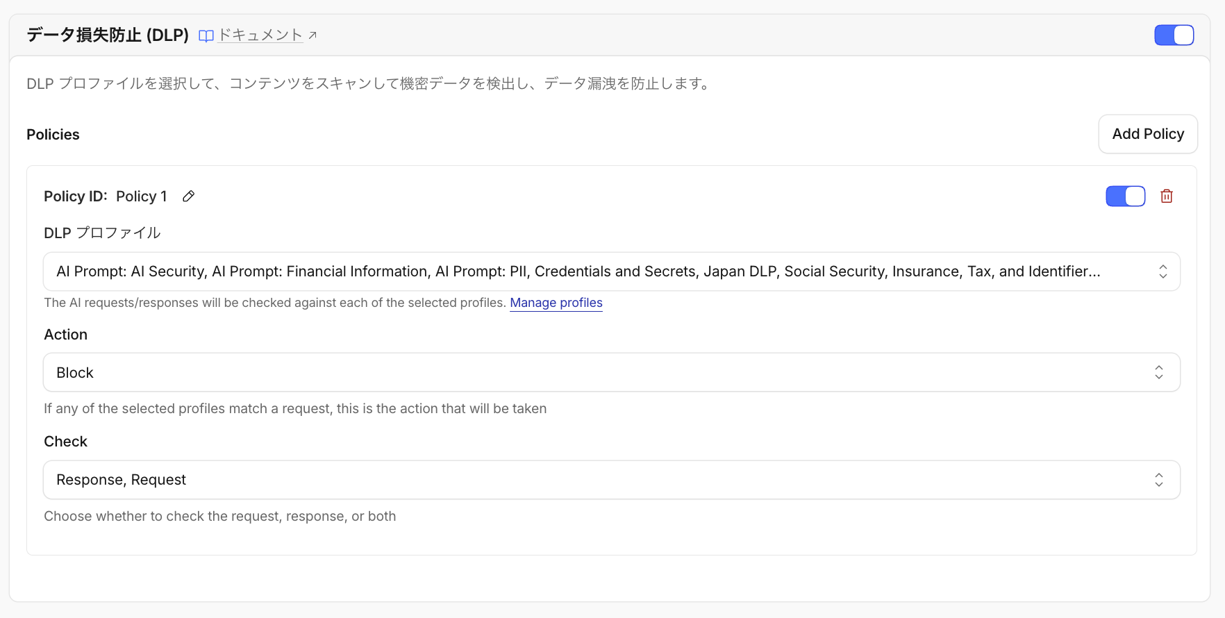Screen dimensions: 1225x618
Task: Disable the Policy 1 toggle switch
Action: click(1126, 197)
